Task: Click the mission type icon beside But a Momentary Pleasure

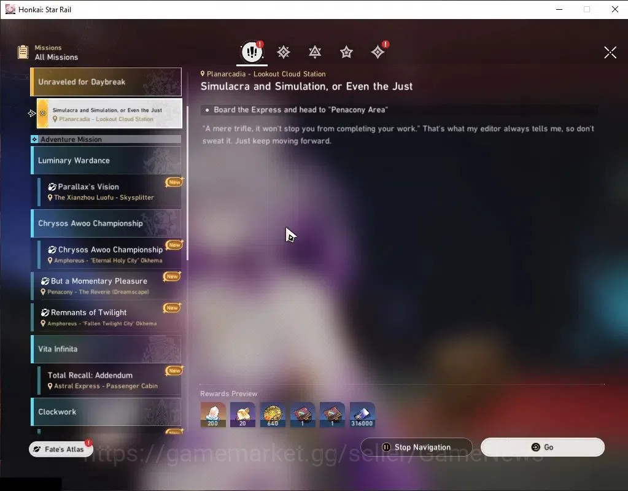Action: click(x=45, y=281)
